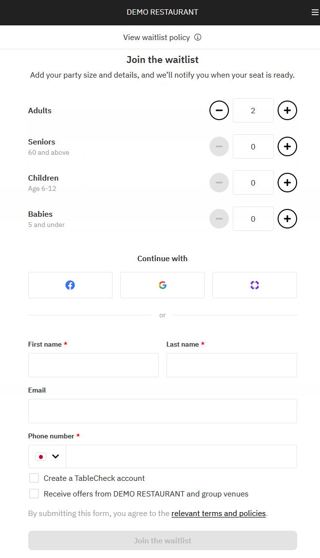The image size is (320, 558).
Task: Add one child with plus button
Action: click(287, 183)
